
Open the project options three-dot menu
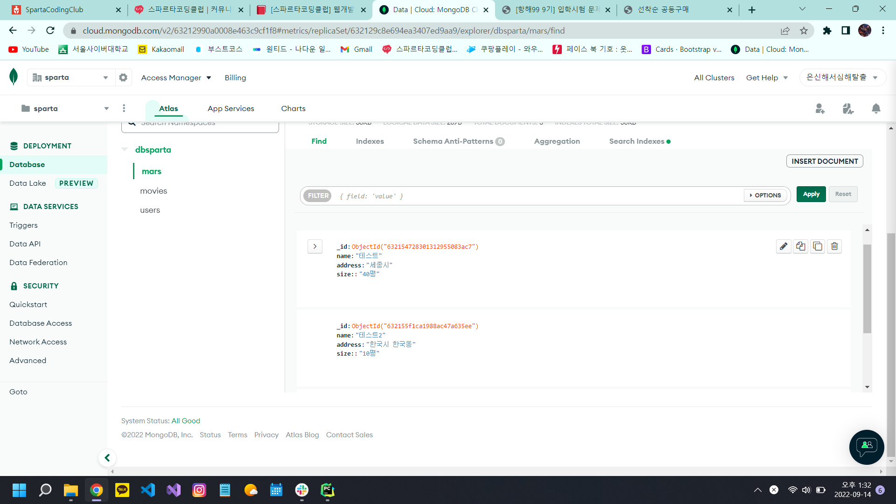click(x=124, y=108)
